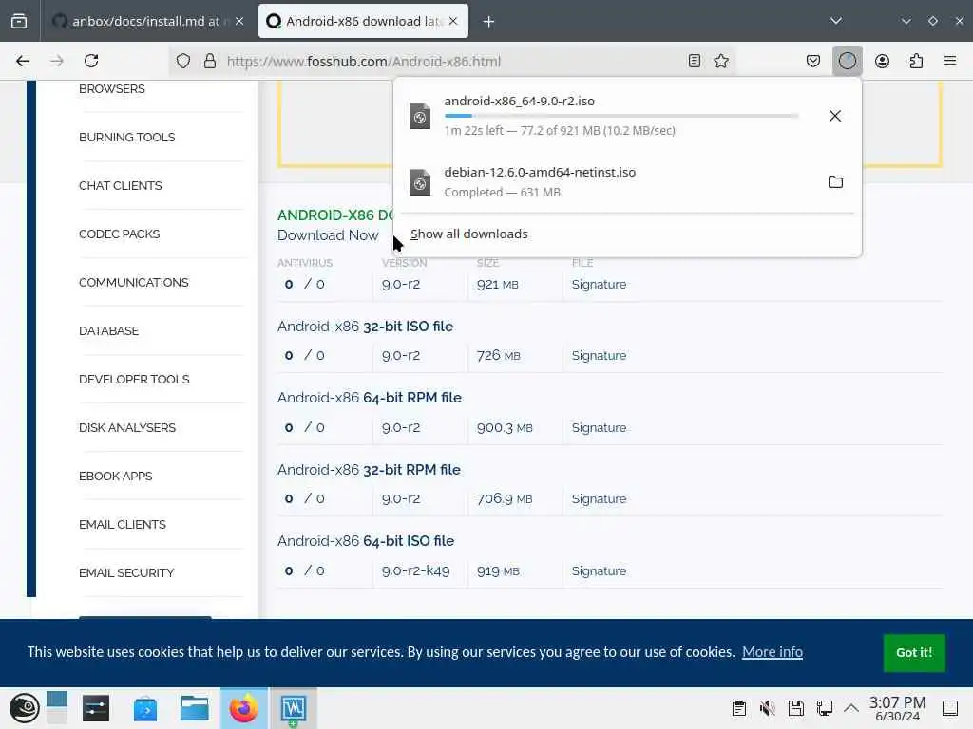Screen dimensions: 973x729
Task: Download Android-x86 32-bit ISO file
Action: (x=365, y=327)
